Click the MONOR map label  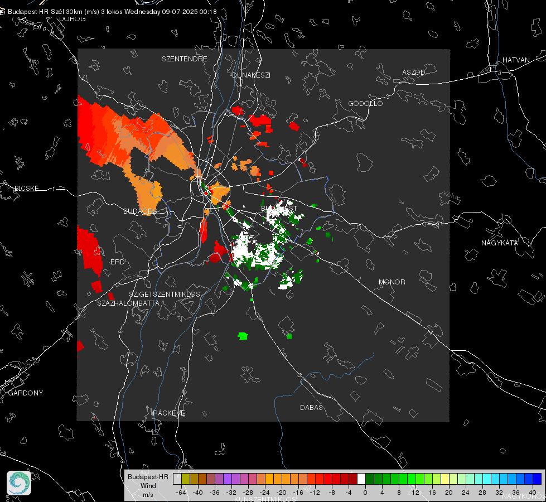[x=392, y=282]
